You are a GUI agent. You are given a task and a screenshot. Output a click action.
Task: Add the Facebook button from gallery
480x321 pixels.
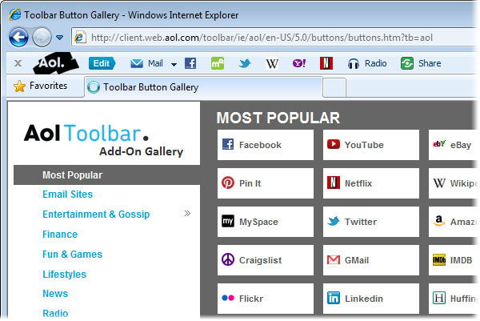[x=266, y=145]
